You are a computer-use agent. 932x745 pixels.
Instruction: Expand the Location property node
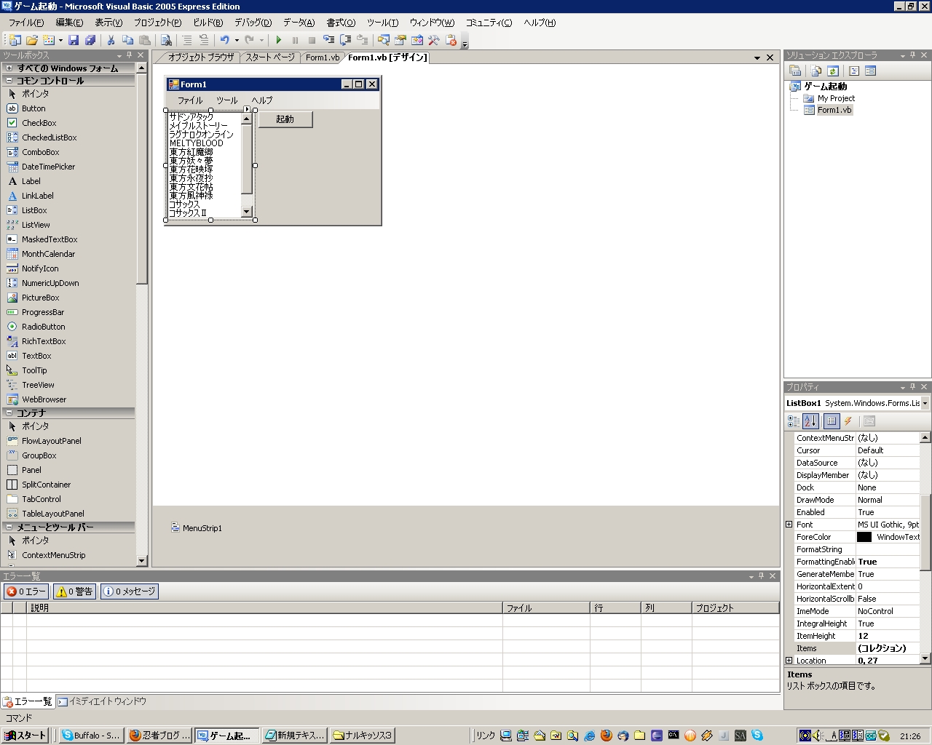tap(789, 660)
